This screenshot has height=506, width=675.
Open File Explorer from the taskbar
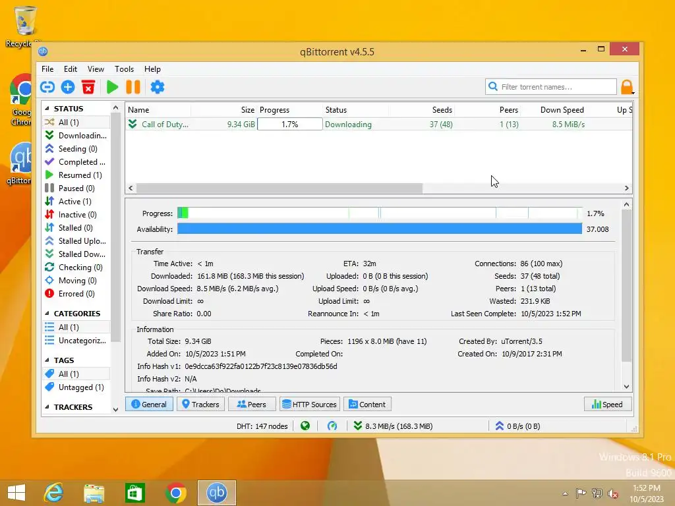pos(94,493)
